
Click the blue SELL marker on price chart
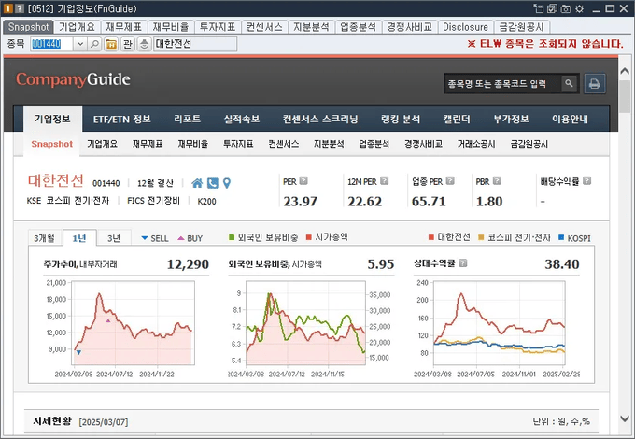[x=78, y=352]
